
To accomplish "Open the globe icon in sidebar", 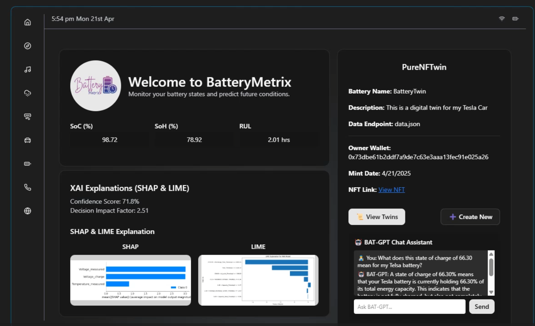I will point(28,211).
